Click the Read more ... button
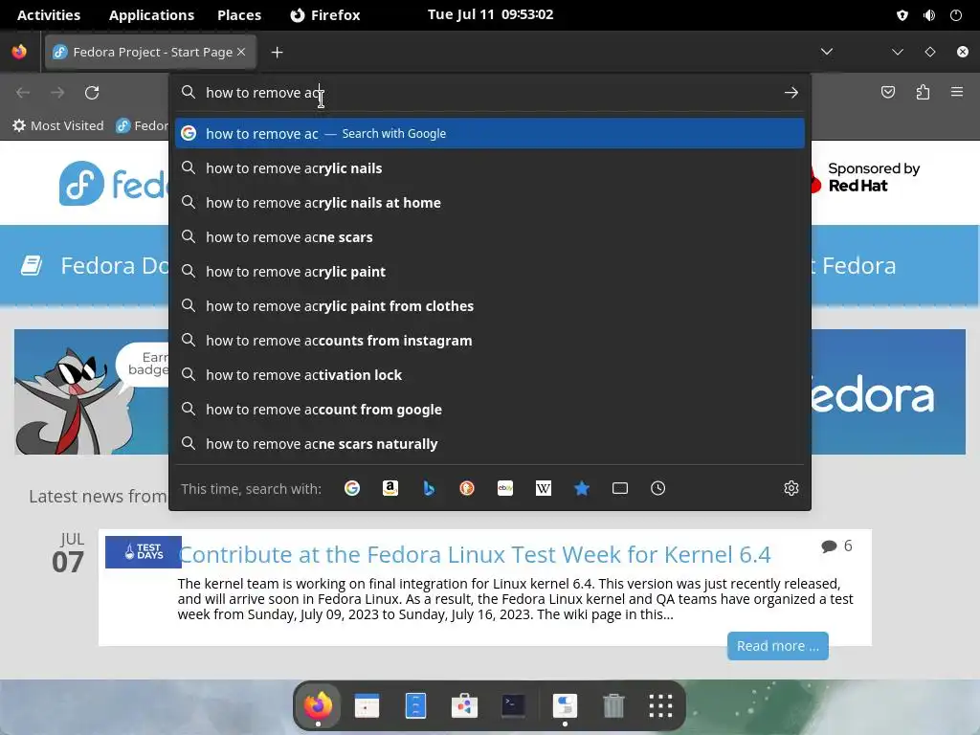 [777, 646]
